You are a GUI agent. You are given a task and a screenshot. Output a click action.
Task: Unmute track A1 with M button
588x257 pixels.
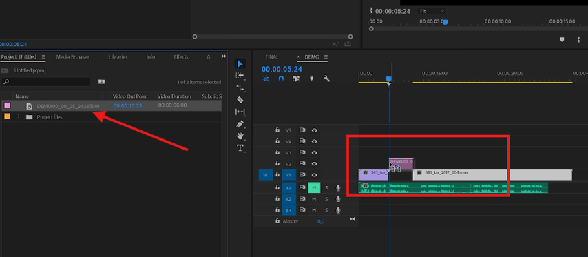[314, 187]
